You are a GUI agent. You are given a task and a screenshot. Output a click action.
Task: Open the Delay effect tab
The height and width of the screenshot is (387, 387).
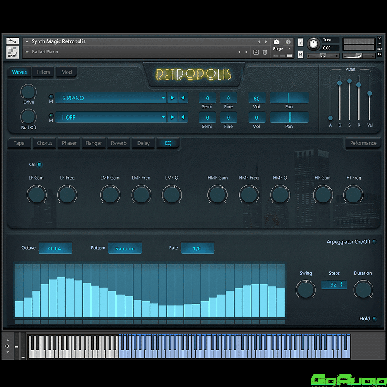144,143
